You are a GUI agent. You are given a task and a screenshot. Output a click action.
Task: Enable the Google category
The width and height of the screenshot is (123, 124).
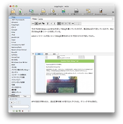coord(10,30)
